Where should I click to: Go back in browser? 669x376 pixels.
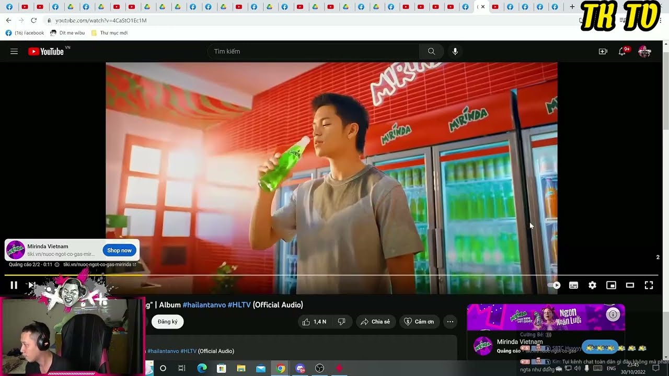(8, 20)
